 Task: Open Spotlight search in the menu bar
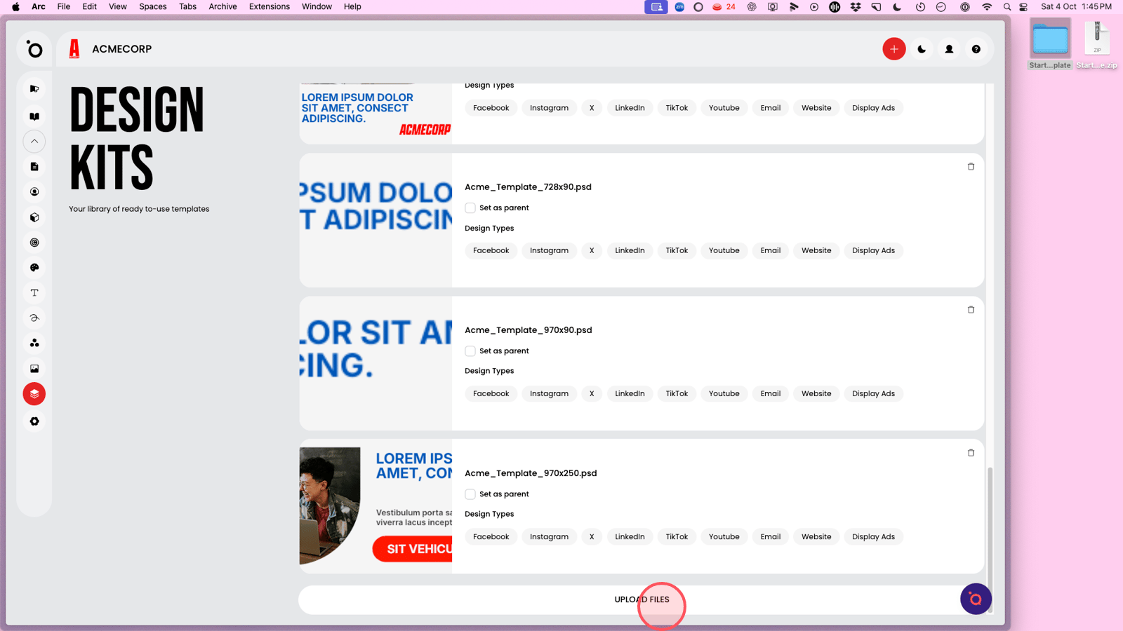1007,7
